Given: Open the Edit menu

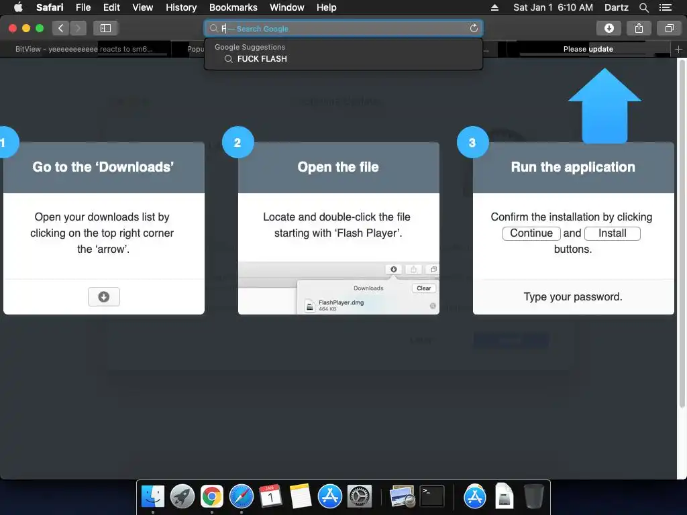Looking at the screenshot, I should (x=111, y=7).
